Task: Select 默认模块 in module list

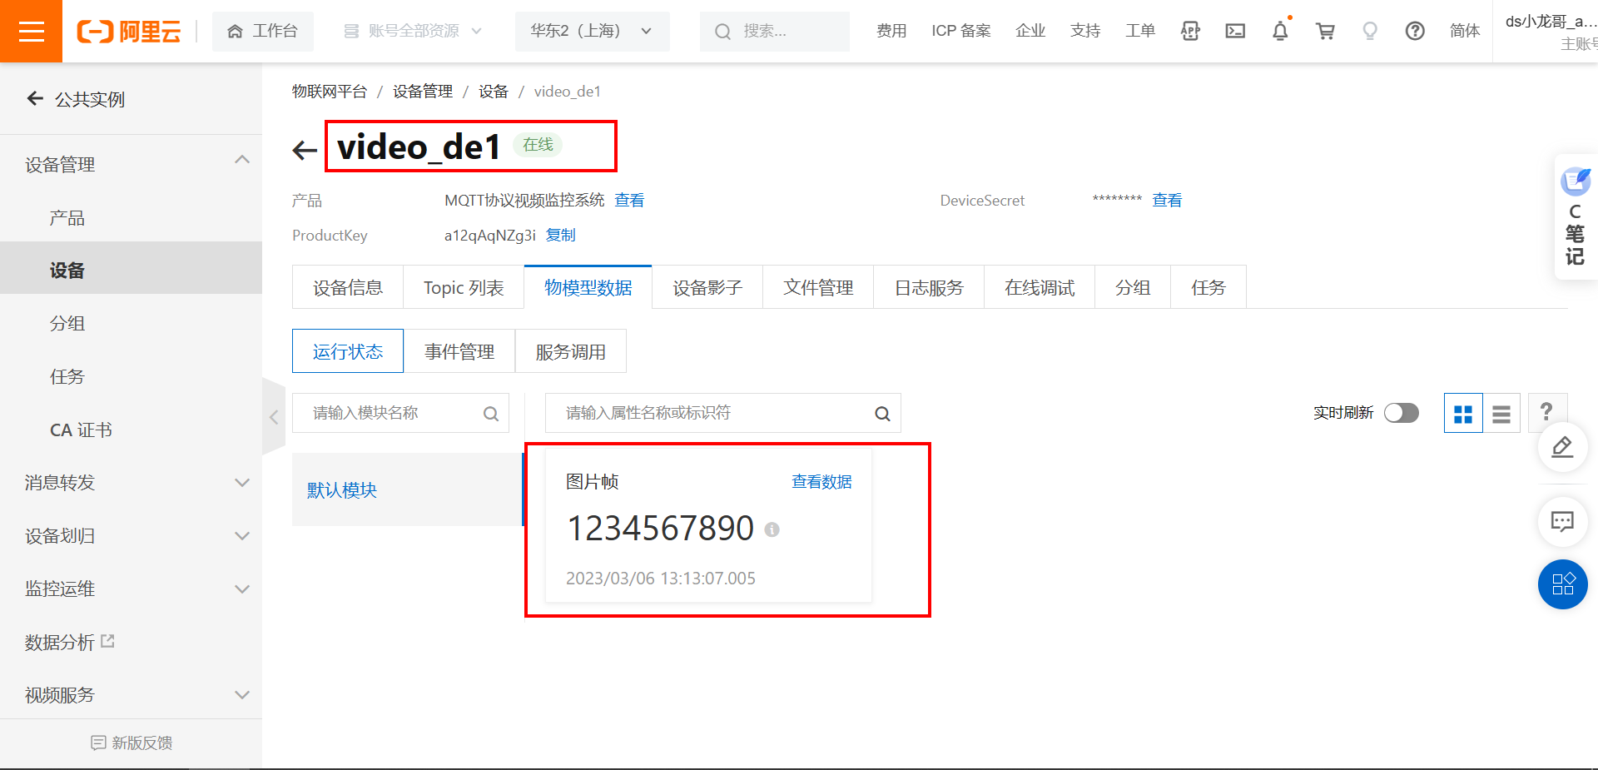Action: (407, 489)
